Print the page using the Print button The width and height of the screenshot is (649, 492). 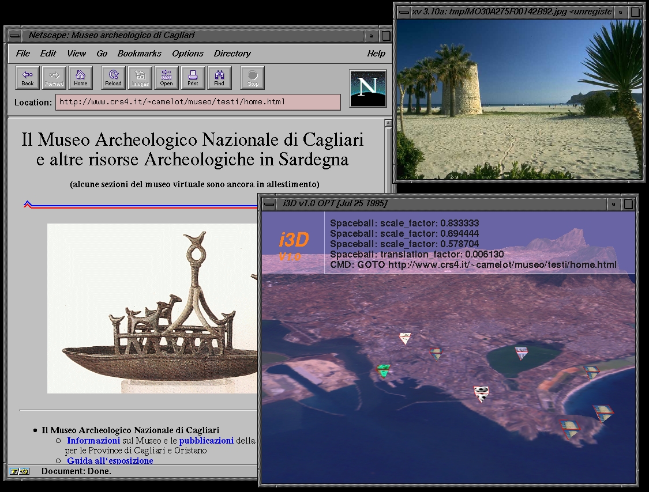coord(193,78)
